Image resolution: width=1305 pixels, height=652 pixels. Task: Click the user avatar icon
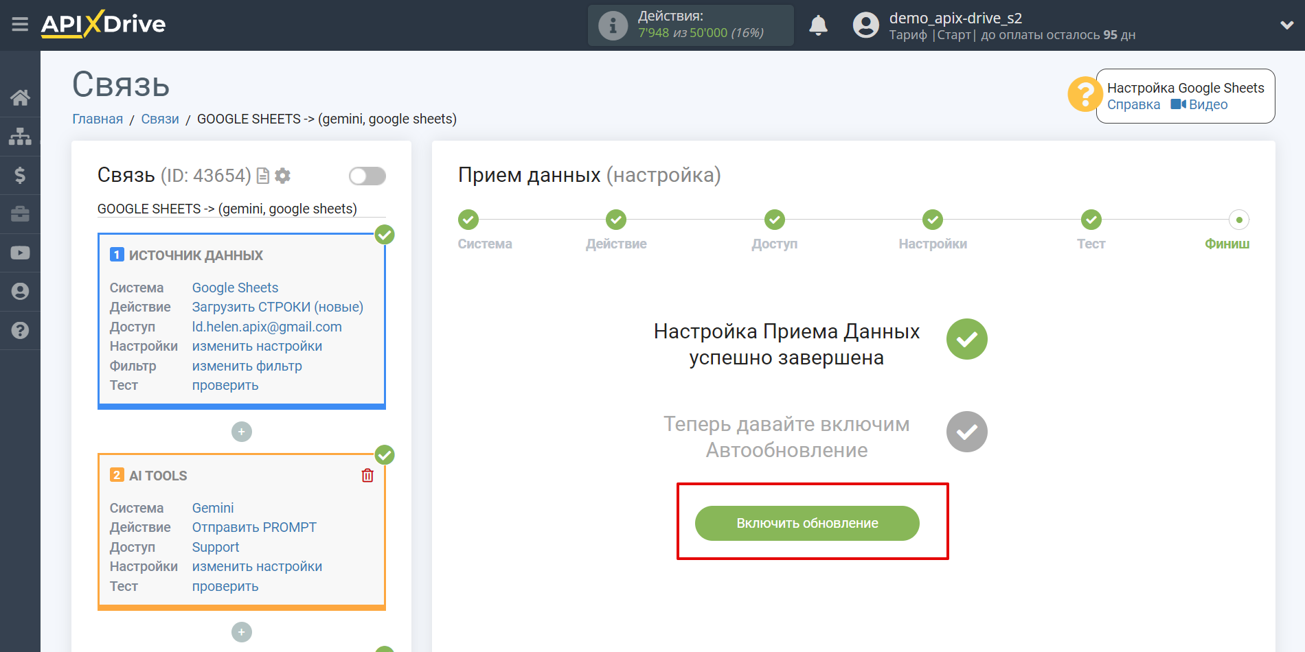(x=865, y=25)
